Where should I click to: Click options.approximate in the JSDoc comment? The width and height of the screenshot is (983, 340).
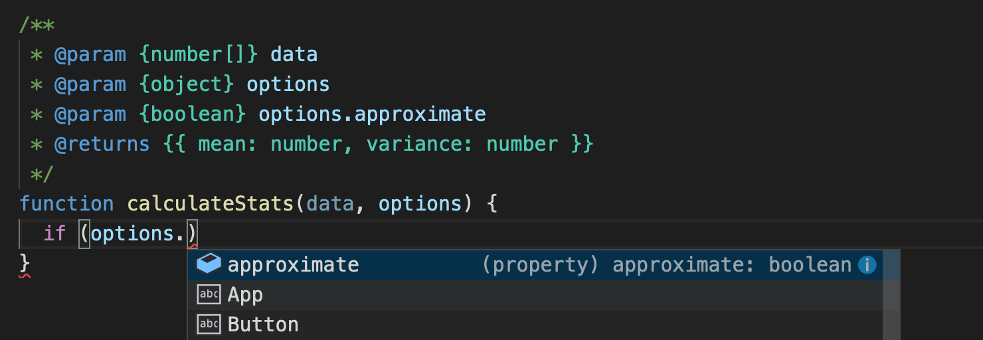(x=372, y=114)
